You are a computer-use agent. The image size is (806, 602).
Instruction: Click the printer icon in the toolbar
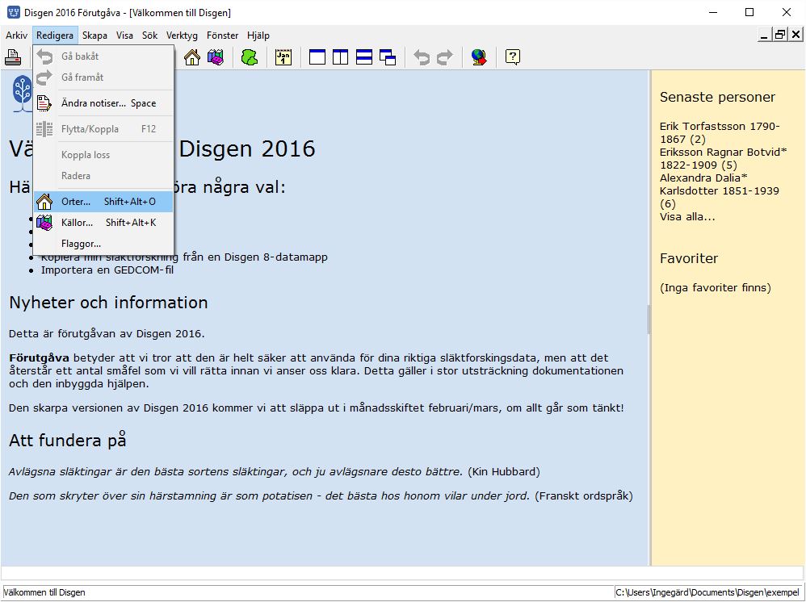coord(13,57)
